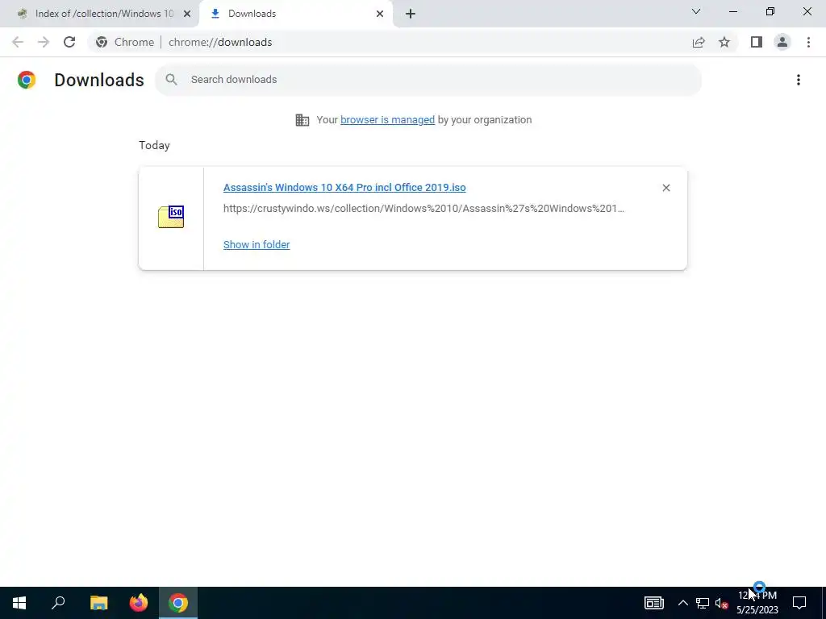This screenshot has height=619, width=826.
Task: Open a new tab with plus button
Action: [x=411, y=14]
